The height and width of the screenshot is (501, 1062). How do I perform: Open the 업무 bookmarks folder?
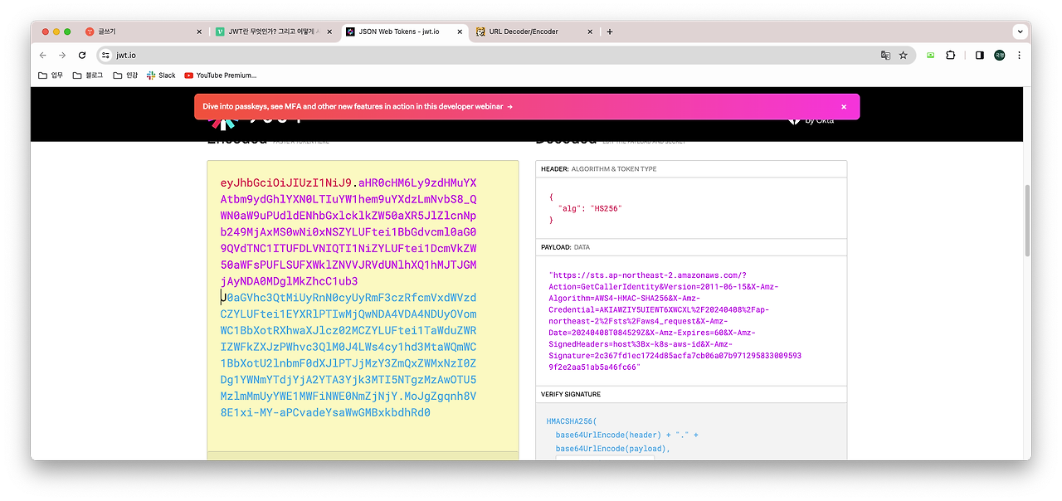[x=51, y=75]
